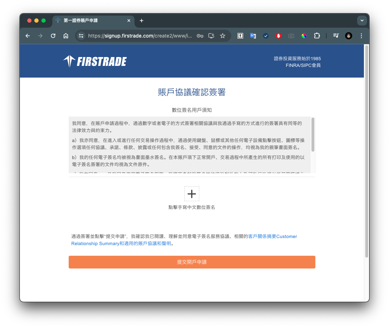Click the Firstrade logo in header
The image size is (389, 328).
click(x=95, y=61)
